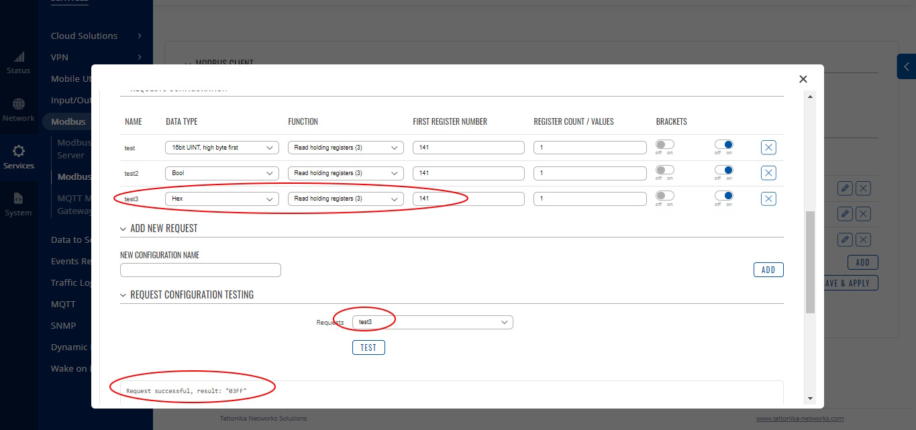Viewport: 916px width, 430px height.
Task: Click the TEST button
Action: 368,347
